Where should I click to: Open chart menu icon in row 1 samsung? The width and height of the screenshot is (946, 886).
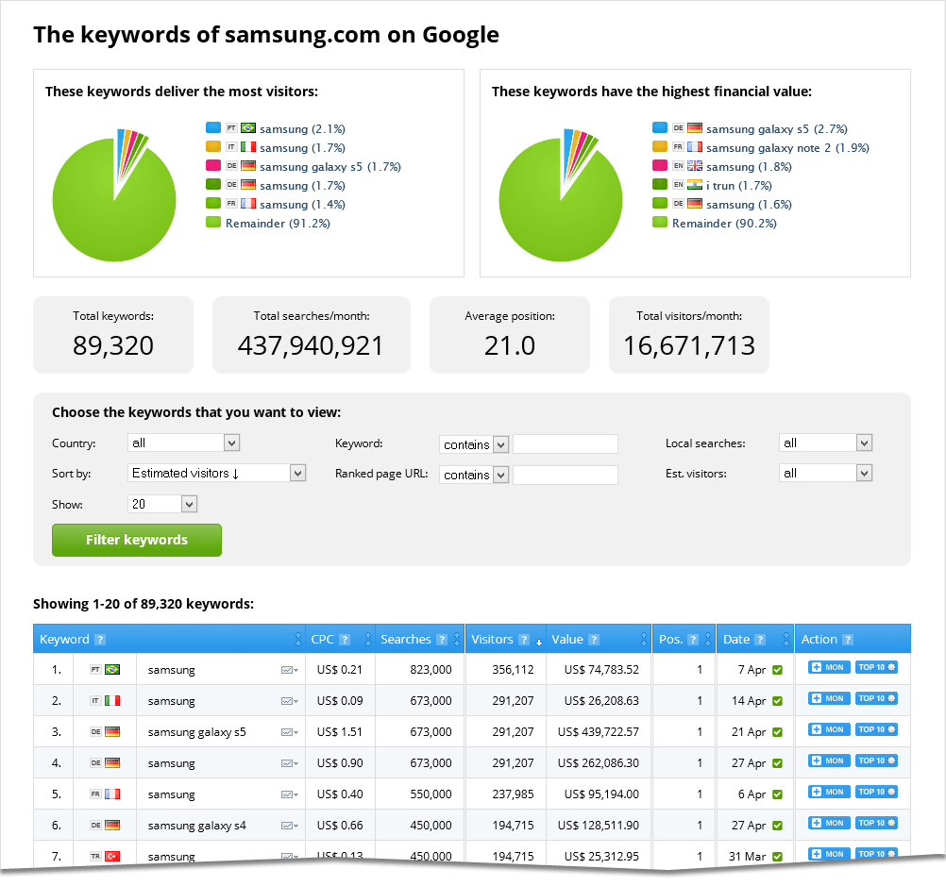[290, 670]
